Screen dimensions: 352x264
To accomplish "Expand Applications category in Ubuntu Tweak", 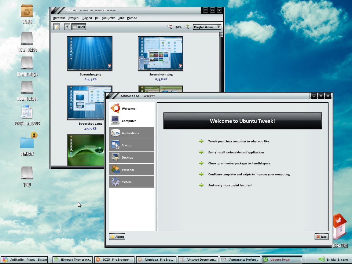I will click(132, 133).
